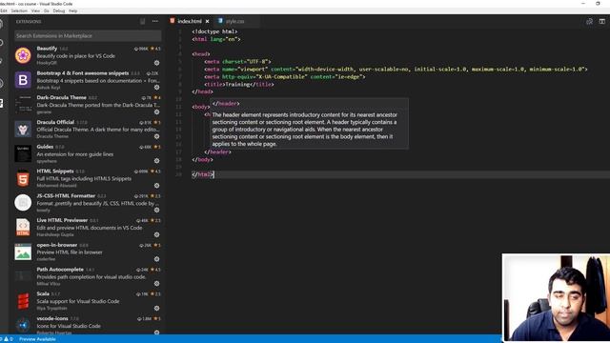This screenshot has height=343, width=610.
Task: Click the vscode-icons blue logo
Action: [23, 325]
